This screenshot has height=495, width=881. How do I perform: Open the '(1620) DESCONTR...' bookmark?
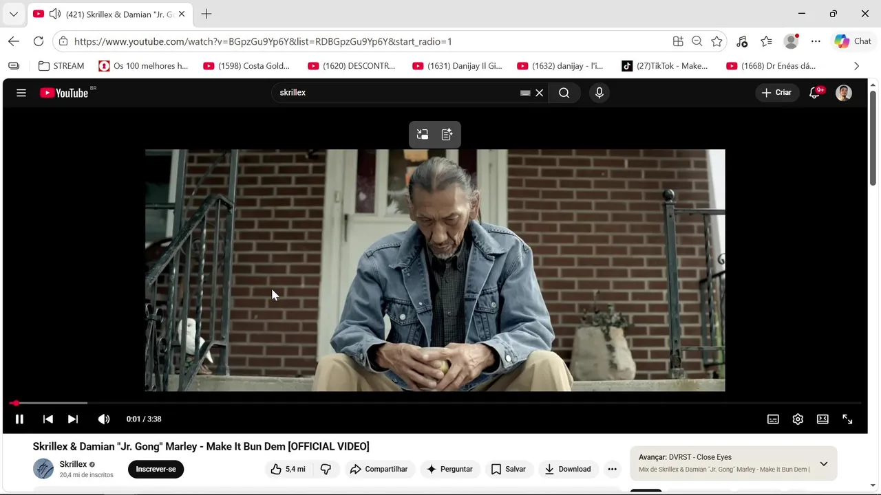pyautogui.click(x=352, y=66)
